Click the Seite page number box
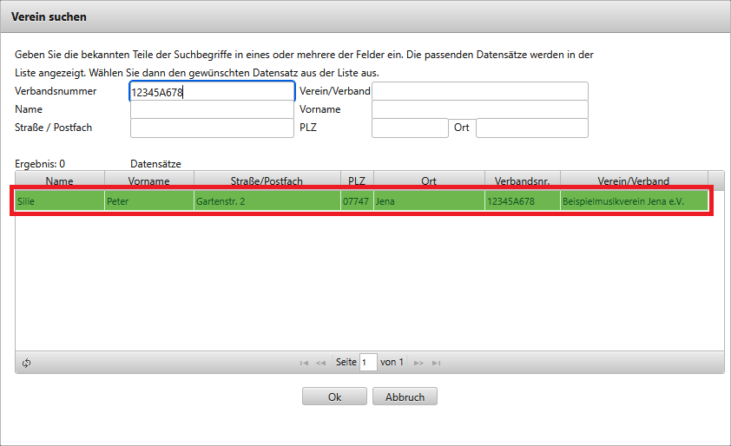Screen dimensions: 731x446 [x=368, y=363]
